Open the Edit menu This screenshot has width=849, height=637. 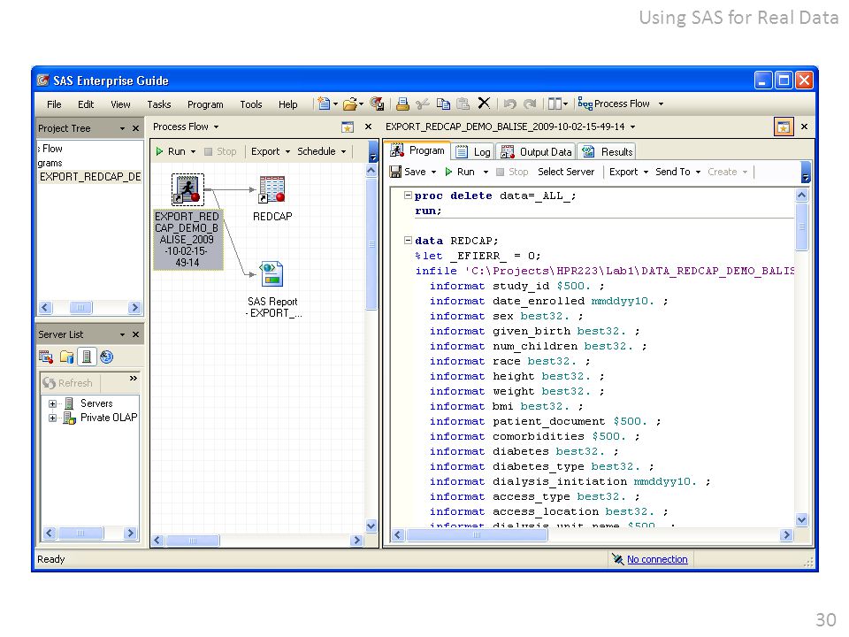point(86,104)
